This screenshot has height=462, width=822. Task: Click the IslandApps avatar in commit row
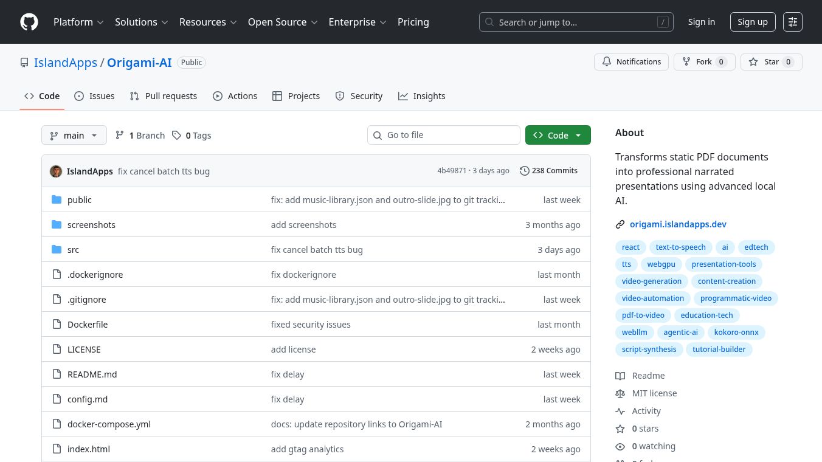coord(56,171)
